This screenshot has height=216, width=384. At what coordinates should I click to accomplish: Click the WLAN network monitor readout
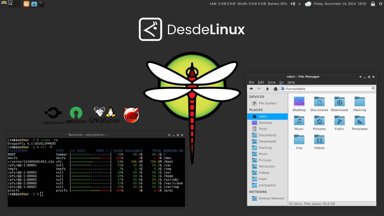pos(252,4)
